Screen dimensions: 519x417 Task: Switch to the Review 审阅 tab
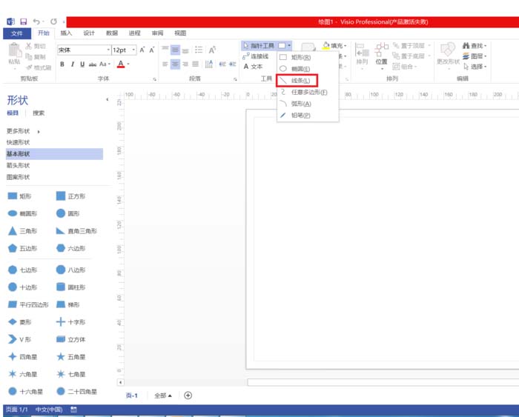point(157,33)
